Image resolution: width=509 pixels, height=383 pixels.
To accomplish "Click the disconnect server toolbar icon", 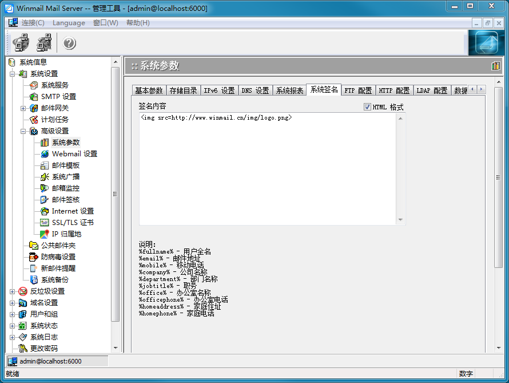I will [x=44, y=43].
